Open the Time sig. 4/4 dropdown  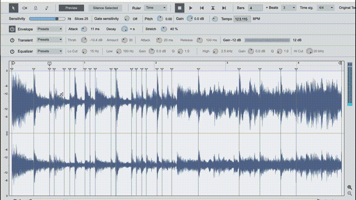pos(326,8)
